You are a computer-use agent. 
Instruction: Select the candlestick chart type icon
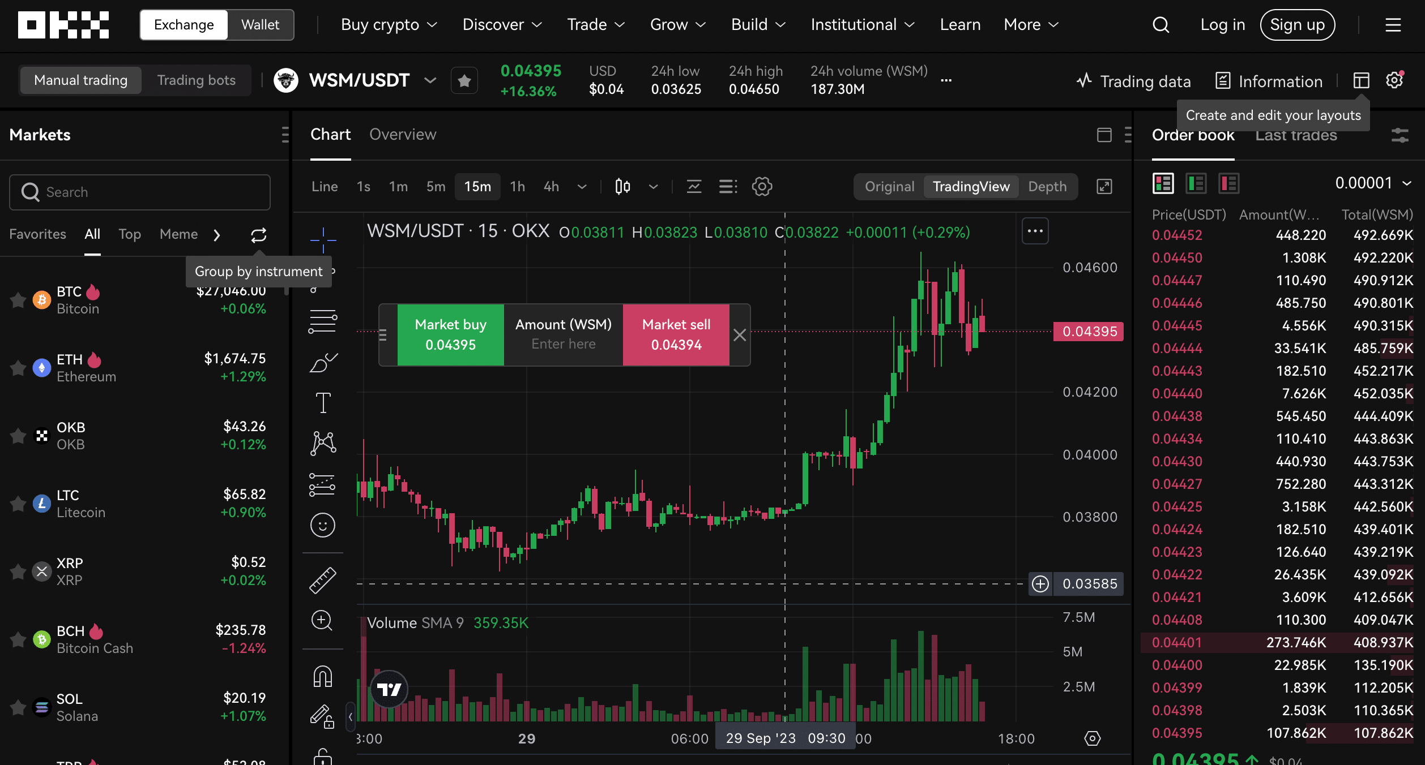pyautogui.click(x=622, y=187)
